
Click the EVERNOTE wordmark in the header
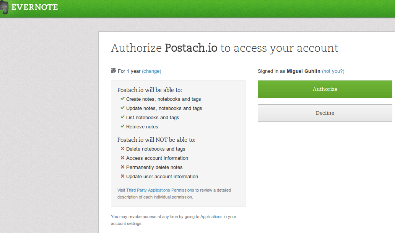(35, 7)
